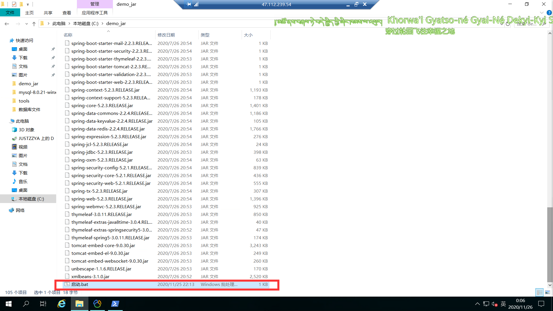This screenshot has width=553, height=311.
Task: Show hidden system tray icons
Action: (477, 304)
